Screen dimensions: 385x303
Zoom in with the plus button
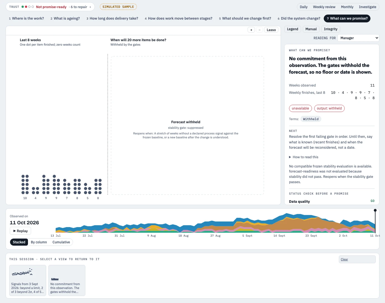click(x=251, y=30)
